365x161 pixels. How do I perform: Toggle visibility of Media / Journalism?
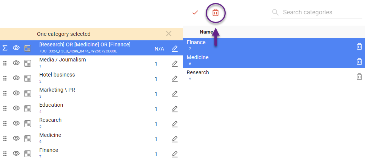coord(16,63)
